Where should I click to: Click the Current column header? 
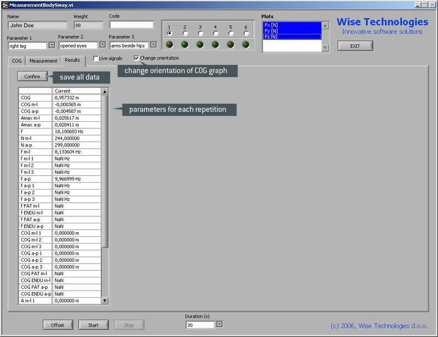77,91
